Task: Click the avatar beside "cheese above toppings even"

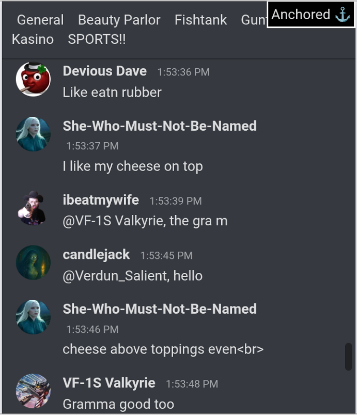Action: coord(33,317)
